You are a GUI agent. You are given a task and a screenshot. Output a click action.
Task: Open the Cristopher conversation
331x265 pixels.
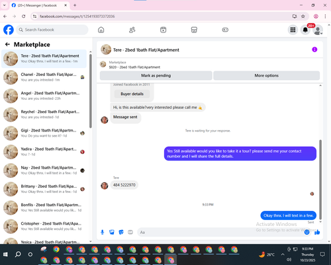click(44, 226)
